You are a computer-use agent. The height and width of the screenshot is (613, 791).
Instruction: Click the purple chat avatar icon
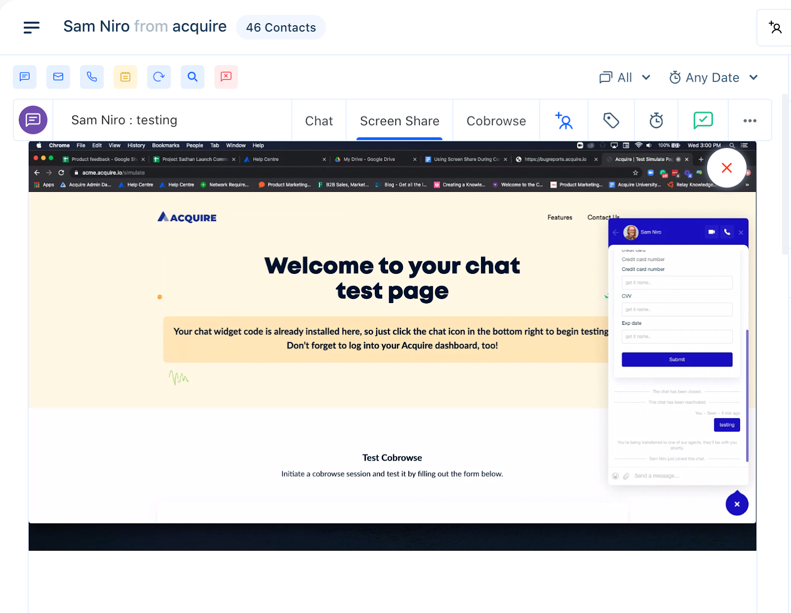click(x=33, y=120)
